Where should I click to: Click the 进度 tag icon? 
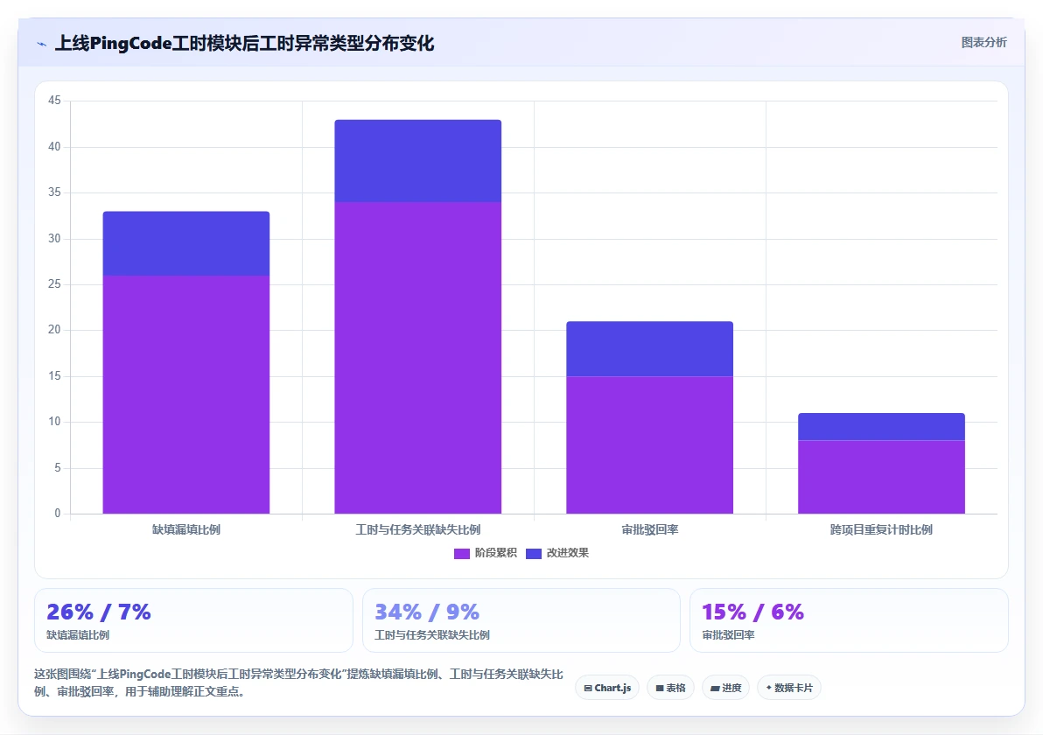click(x=715, y=689)
